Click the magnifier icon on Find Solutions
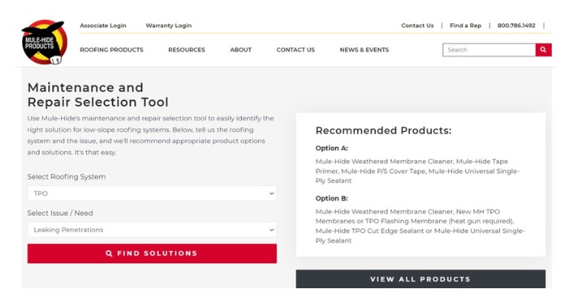Screen dimensions: 565x305 click(x=109, y=254)
